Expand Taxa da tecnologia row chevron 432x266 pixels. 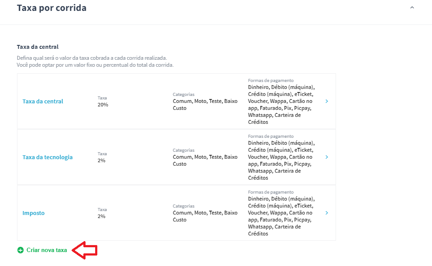click(x=327, y=157)
